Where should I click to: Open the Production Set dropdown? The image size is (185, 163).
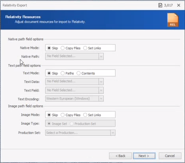(113, 133)
